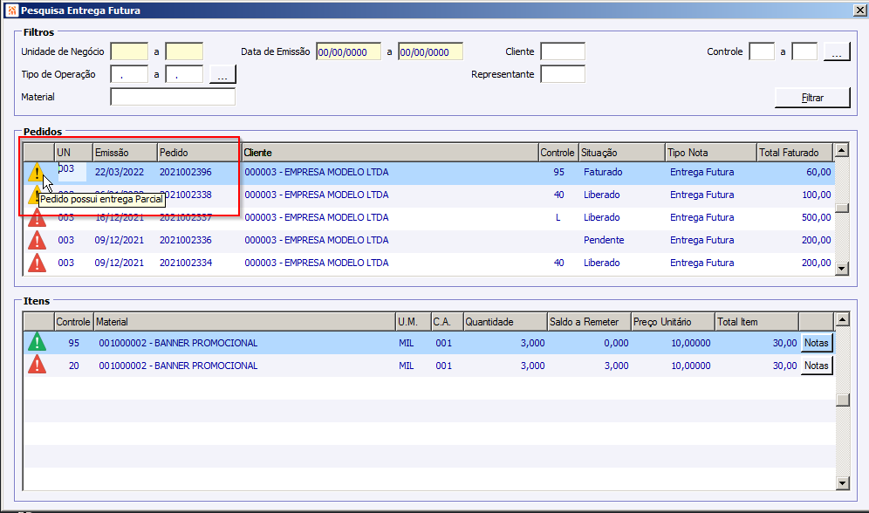This screenshot has height=513, width=869.
Task: Click red alert icon on order 2021002337
Action: point(37,218)
